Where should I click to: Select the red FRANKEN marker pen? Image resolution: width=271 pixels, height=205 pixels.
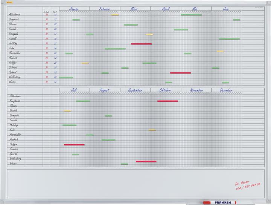click(219, 202)
